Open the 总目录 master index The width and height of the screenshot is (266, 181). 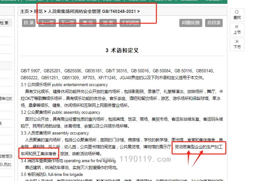pos(214,23)
